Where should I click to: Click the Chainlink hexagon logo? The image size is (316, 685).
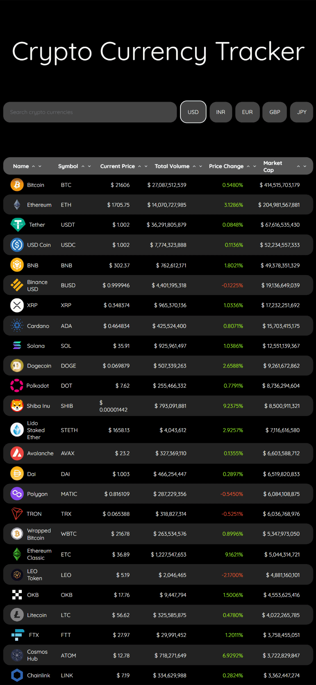(17, 675)
